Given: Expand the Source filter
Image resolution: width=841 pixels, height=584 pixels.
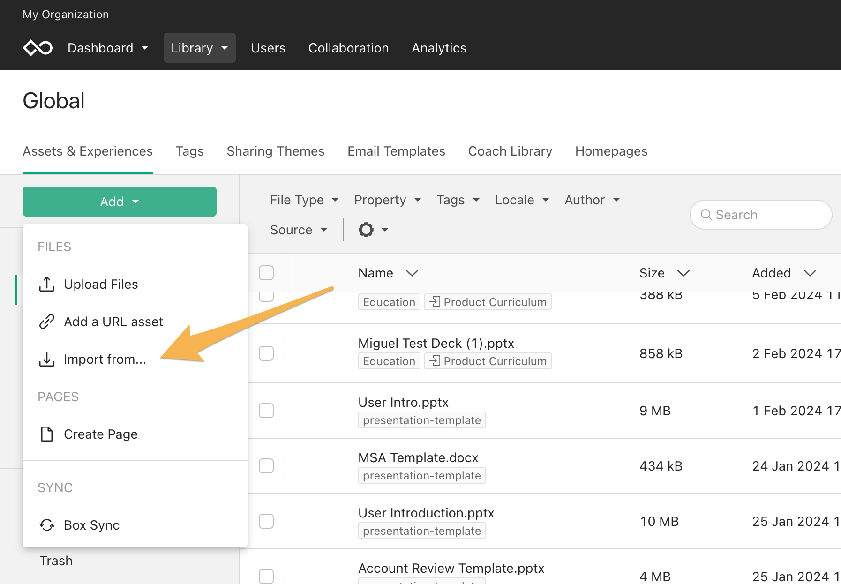Looking at the screenshot, I should point(299,230).
